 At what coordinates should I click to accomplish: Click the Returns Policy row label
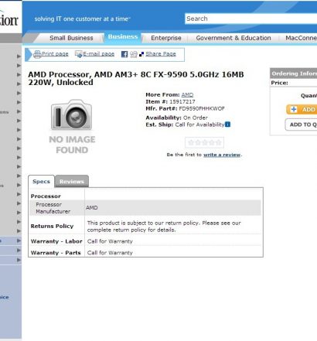[52, 226]
